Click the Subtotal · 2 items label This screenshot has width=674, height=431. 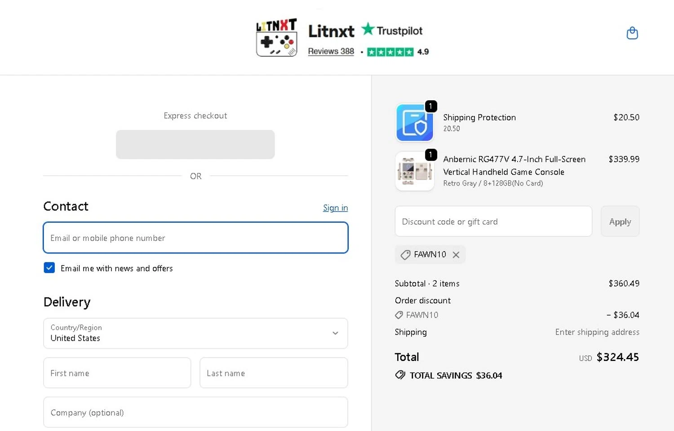click(427, 284)
